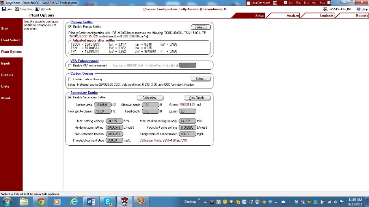
Task: Expand the month selector arrow after May
Action: coord(328,3)
